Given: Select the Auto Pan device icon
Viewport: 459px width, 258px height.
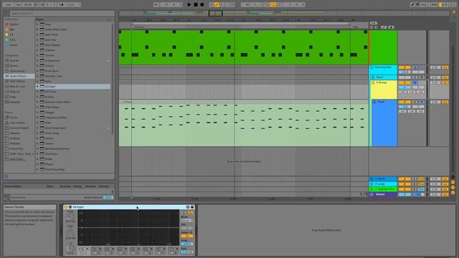Looking at the screenshot, I should [x=42, y=40].
